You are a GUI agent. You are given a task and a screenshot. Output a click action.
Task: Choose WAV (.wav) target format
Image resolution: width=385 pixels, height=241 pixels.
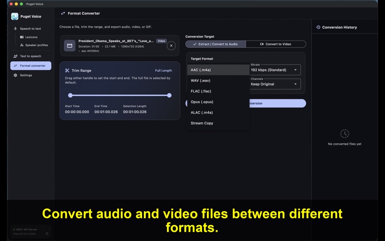(x=218, y=80)
